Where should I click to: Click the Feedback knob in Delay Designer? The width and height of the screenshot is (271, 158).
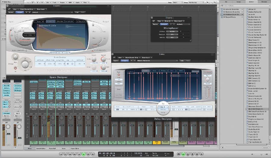click(x=207, y=79)
